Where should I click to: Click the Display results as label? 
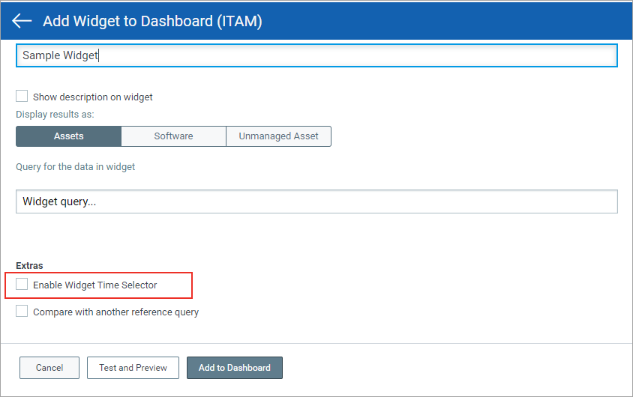[x=55, y=115]
